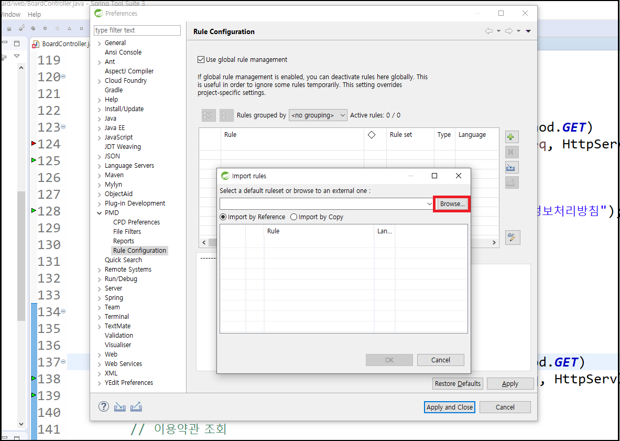Select Reports under PMD

click(x=123, y=241)
